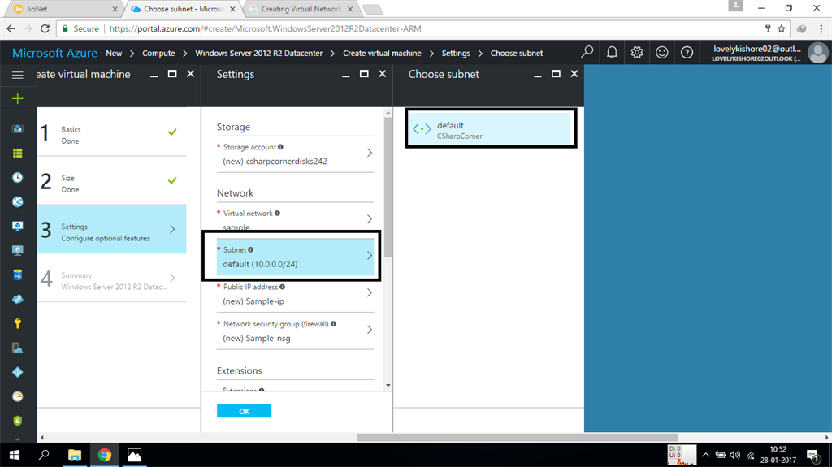Screen dimensions: 832x467
Task: Click Create virtual machine breadcrumb
Action: point(382,53)
